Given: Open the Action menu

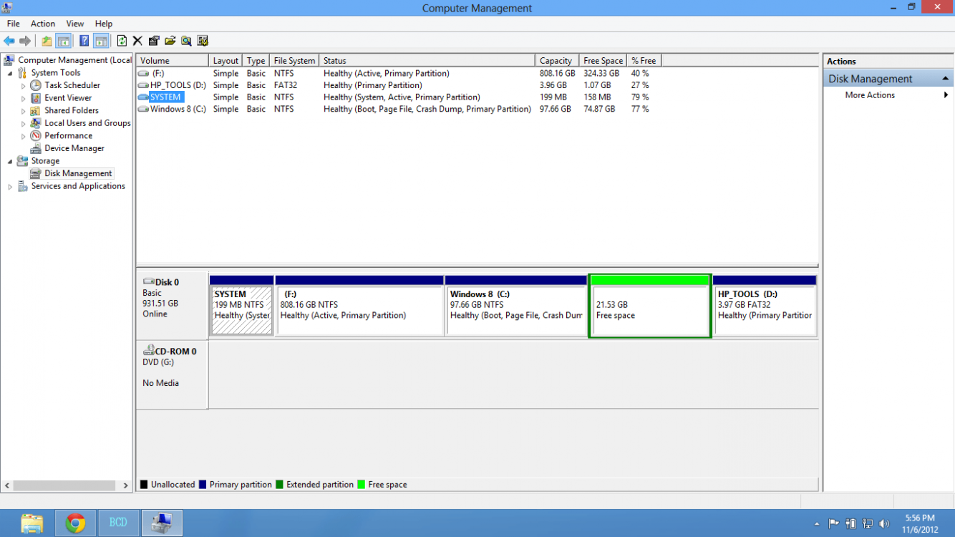Looking at the screenshot, I should point(43,24).
